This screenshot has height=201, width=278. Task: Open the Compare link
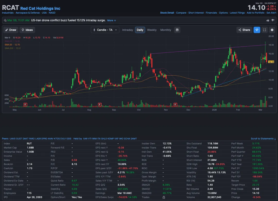click(x=181, y=13)
